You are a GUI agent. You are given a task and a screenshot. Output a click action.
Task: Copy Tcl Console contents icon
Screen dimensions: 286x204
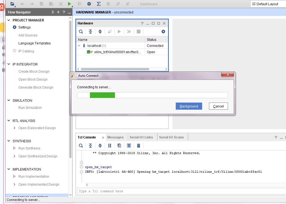click(119, 146)
